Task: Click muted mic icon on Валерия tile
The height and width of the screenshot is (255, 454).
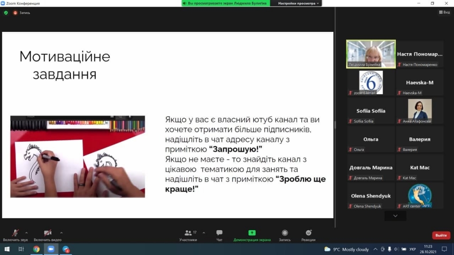Action: [399, 150]
